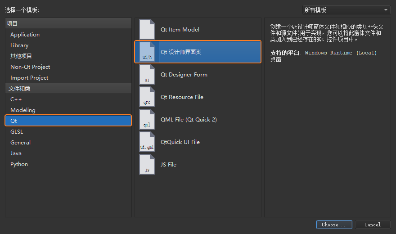The image size is (396, 234).
Task: Choose the Modeling category
Action: click(23, 110)
